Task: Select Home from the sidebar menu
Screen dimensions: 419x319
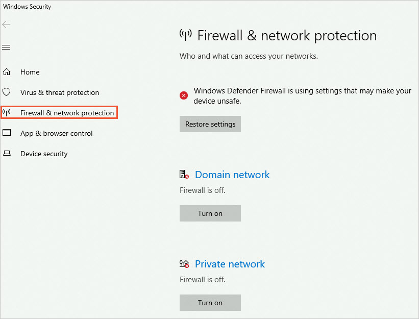Action: (30, 72)
